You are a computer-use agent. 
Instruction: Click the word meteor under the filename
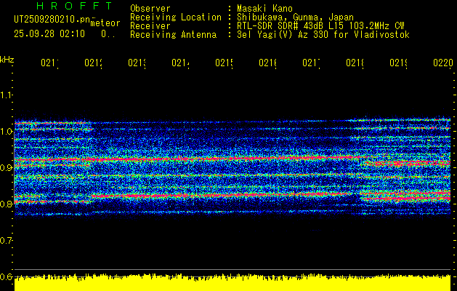click(105, 23)
